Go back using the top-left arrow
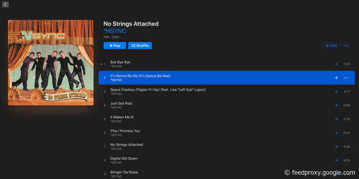Image resolution: width=359 pixels, height=179 pixels. tap(5, 4)
